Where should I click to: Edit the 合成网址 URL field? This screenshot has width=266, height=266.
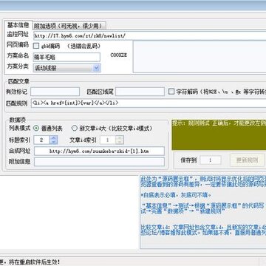(x=99, y=151)
